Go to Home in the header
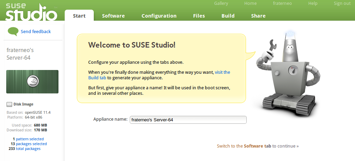The width and height of the screenshot is (355, 161). pos(251,3)
